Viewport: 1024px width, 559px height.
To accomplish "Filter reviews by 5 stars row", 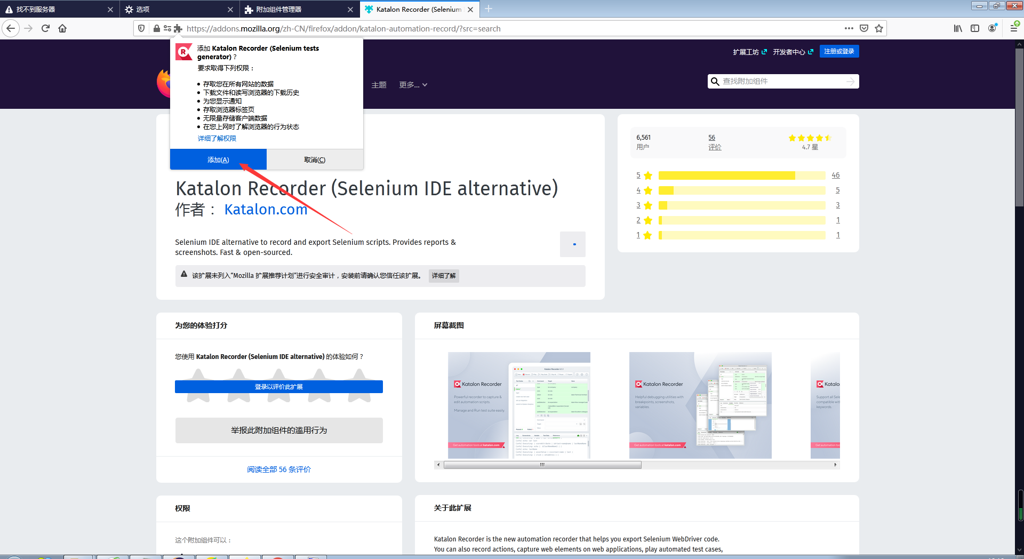I will pyautogui.click(x=738, y=175).
